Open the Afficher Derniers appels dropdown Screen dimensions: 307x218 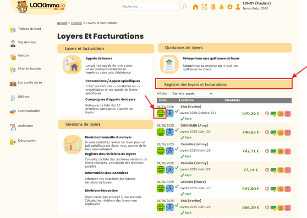[192, 93]
